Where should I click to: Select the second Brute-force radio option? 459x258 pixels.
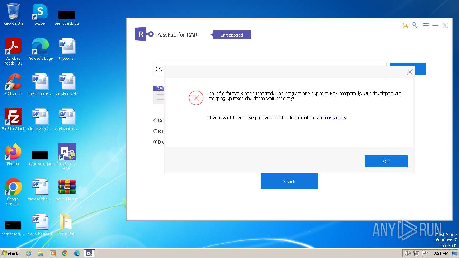click(x=155, y=131)
